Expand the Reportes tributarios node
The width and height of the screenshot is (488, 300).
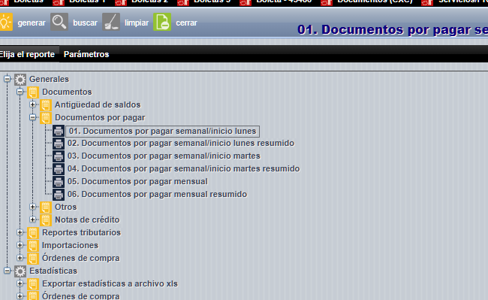pyautogui.click(x=20, y=232)
